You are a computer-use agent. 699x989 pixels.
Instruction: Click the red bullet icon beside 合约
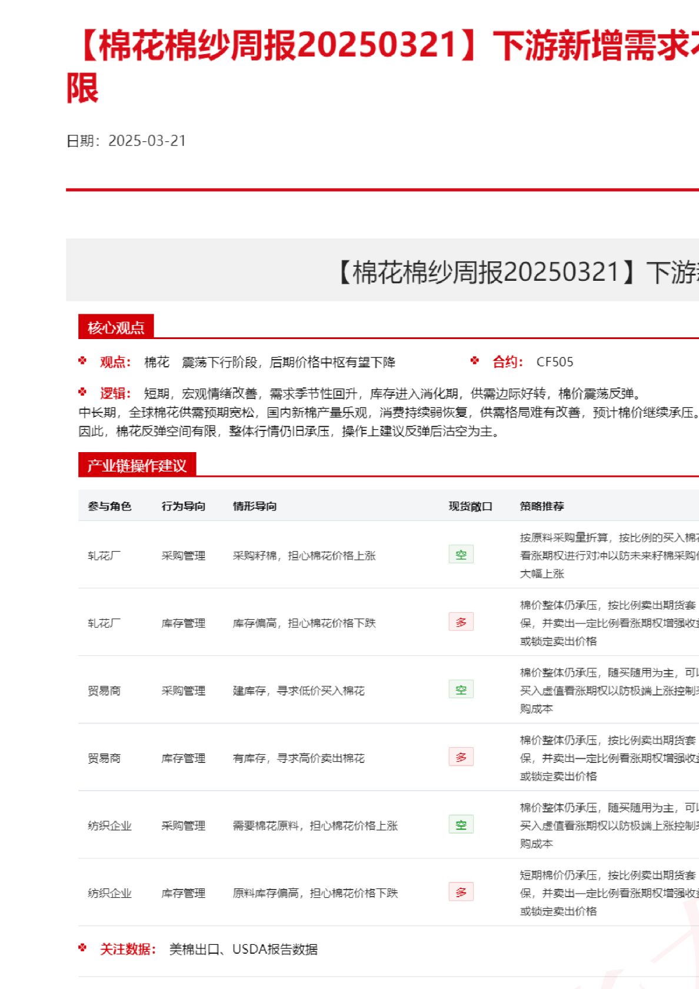pos(475,361)
